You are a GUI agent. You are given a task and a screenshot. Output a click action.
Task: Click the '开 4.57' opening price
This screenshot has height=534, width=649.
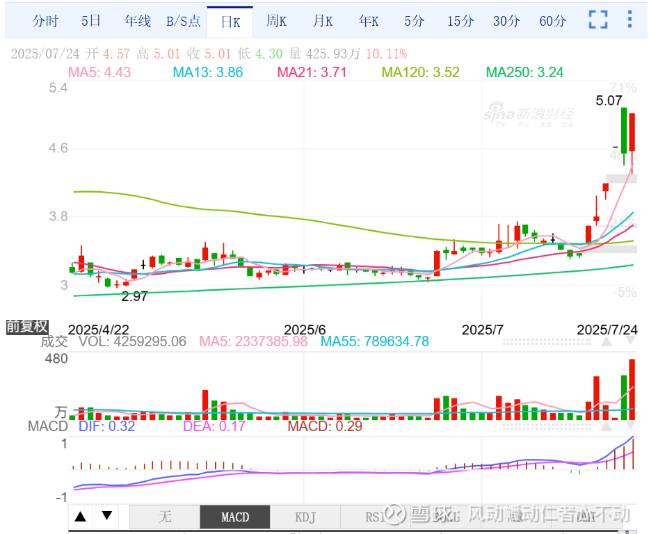click(x=108, y=54)
